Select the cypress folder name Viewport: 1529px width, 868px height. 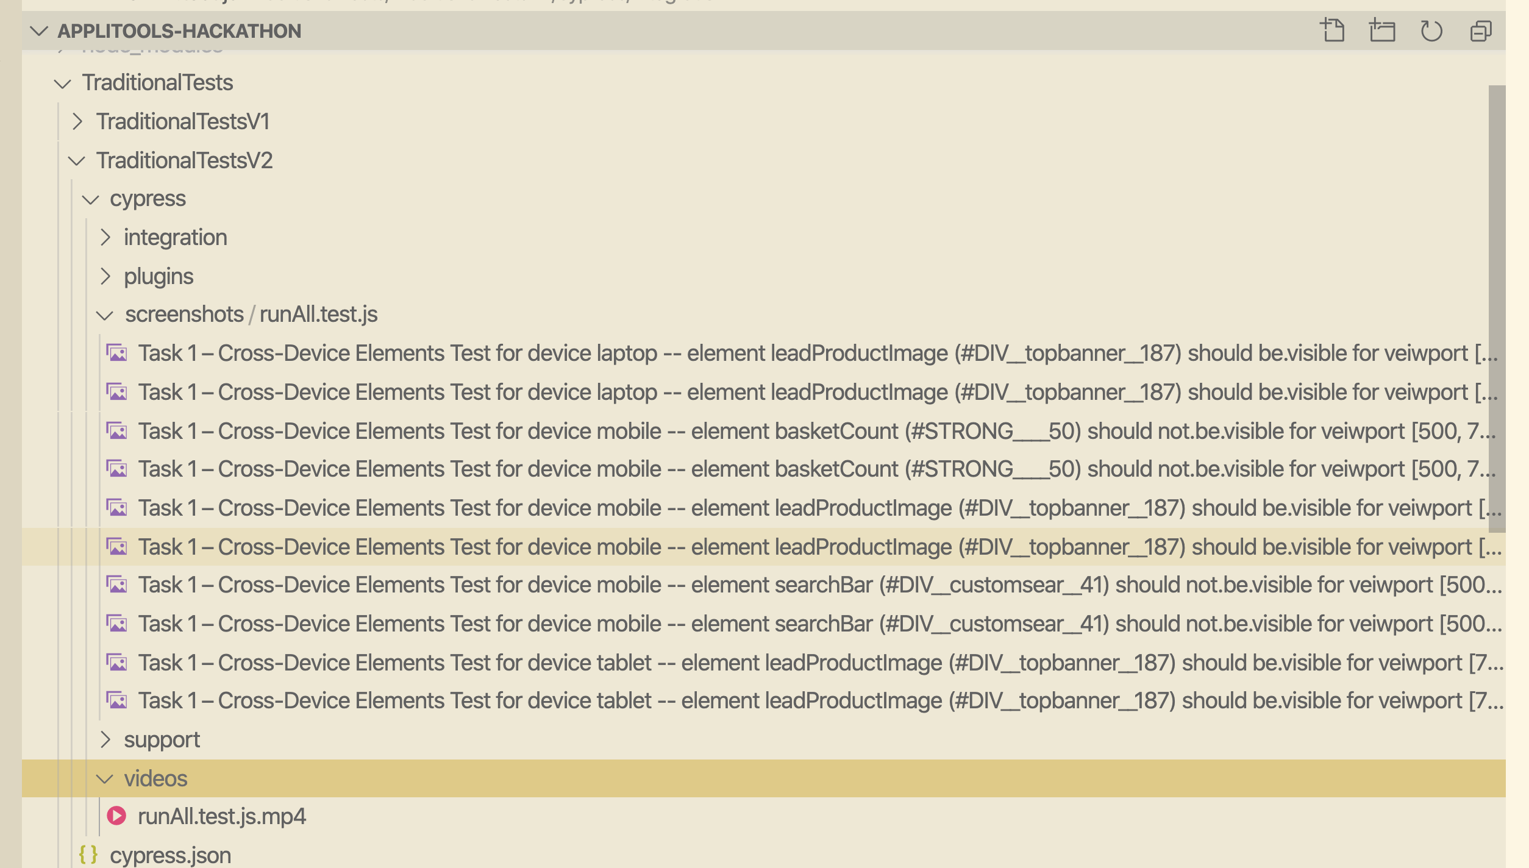pyautogui.click(x=148, y=199)
